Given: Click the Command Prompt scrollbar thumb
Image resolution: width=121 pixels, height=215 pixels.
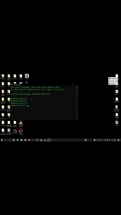Looking at the screenshot, I should coord(77,88).
